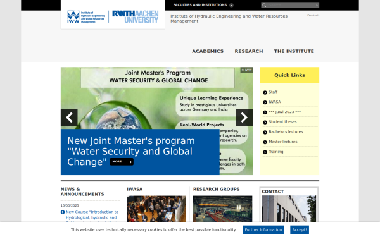Click the arrow bullet beside IWASA quick link
This screenshot has width=380, height=237.
click(x=265, y=102)
